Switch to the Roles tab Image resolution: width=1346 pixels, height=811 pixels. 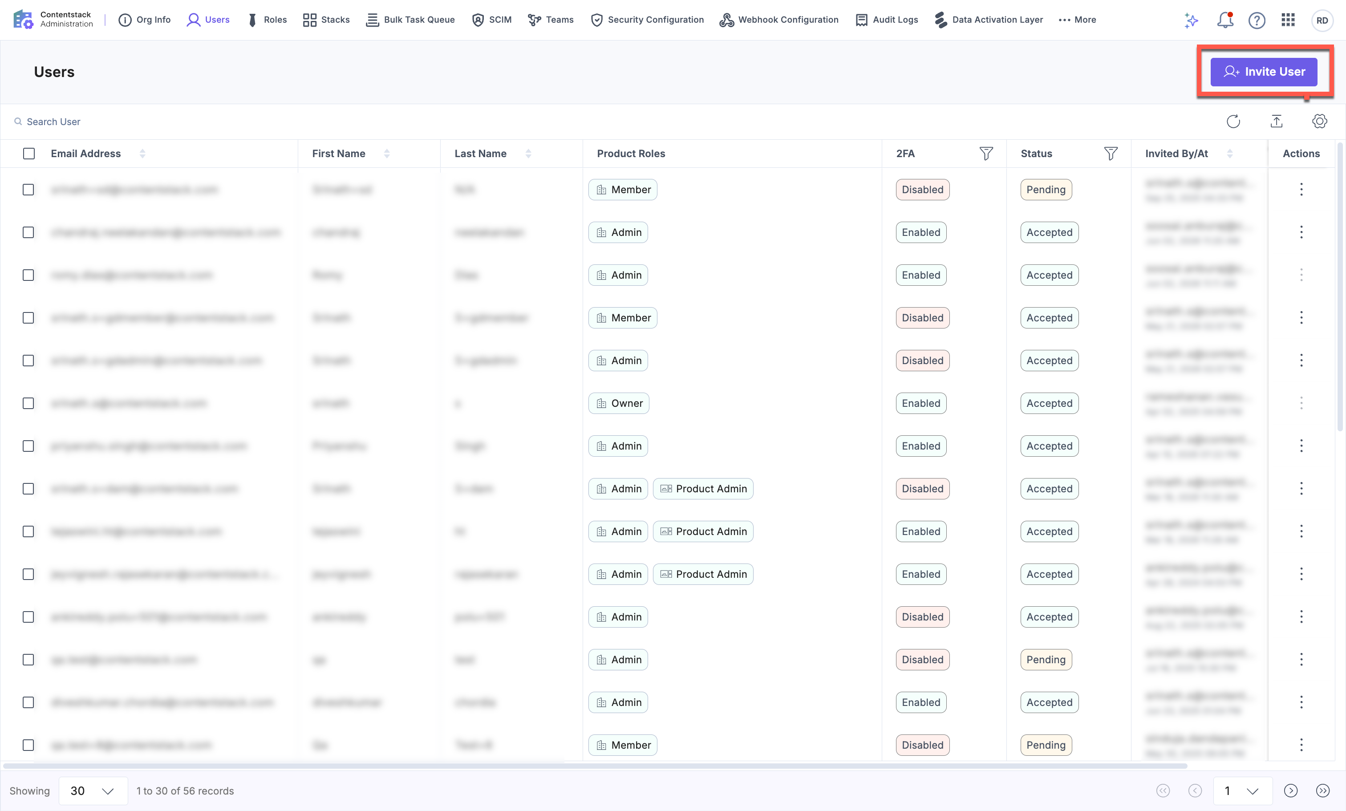coord(267,20)
